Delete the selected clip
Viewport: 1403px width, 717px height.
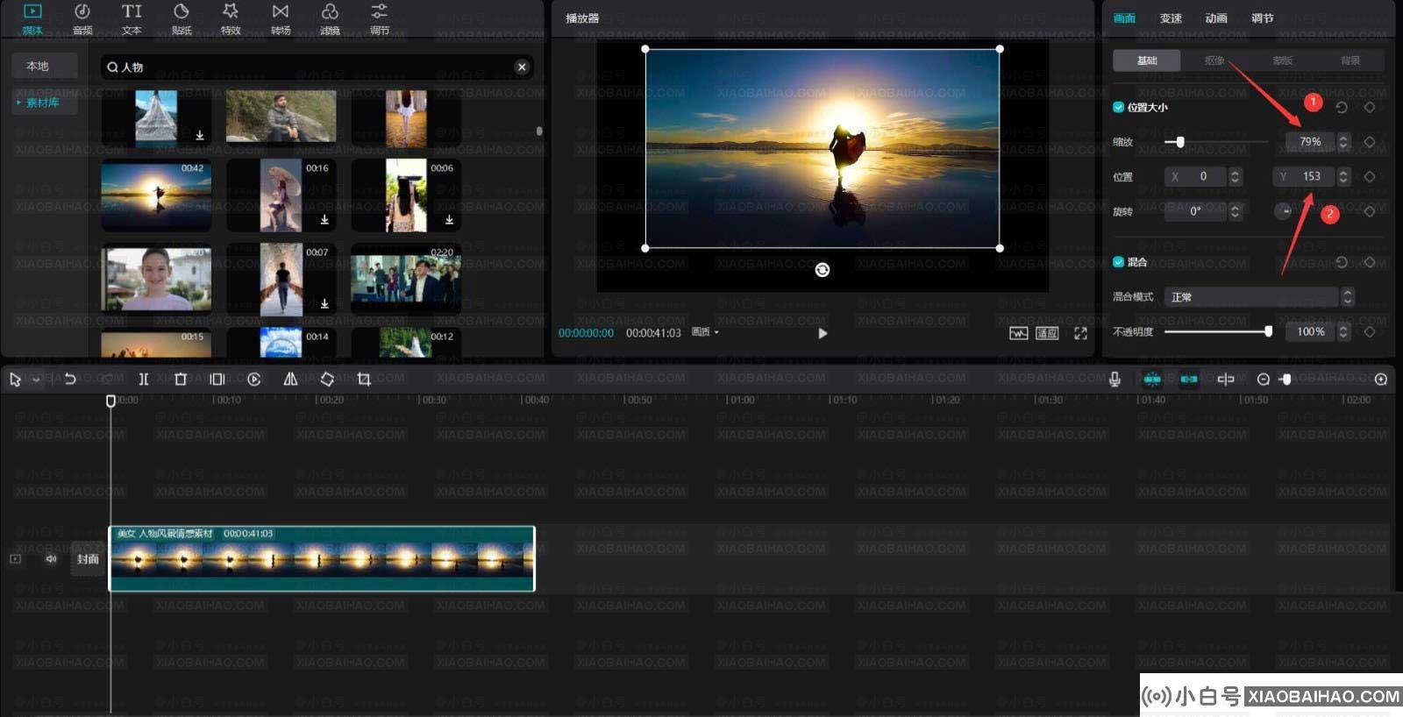pyautogui.click(x=181, y=380)
